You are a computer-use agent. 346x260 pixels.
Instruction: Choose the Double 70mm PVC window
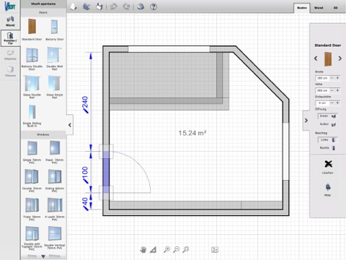[x=32, y=176]
